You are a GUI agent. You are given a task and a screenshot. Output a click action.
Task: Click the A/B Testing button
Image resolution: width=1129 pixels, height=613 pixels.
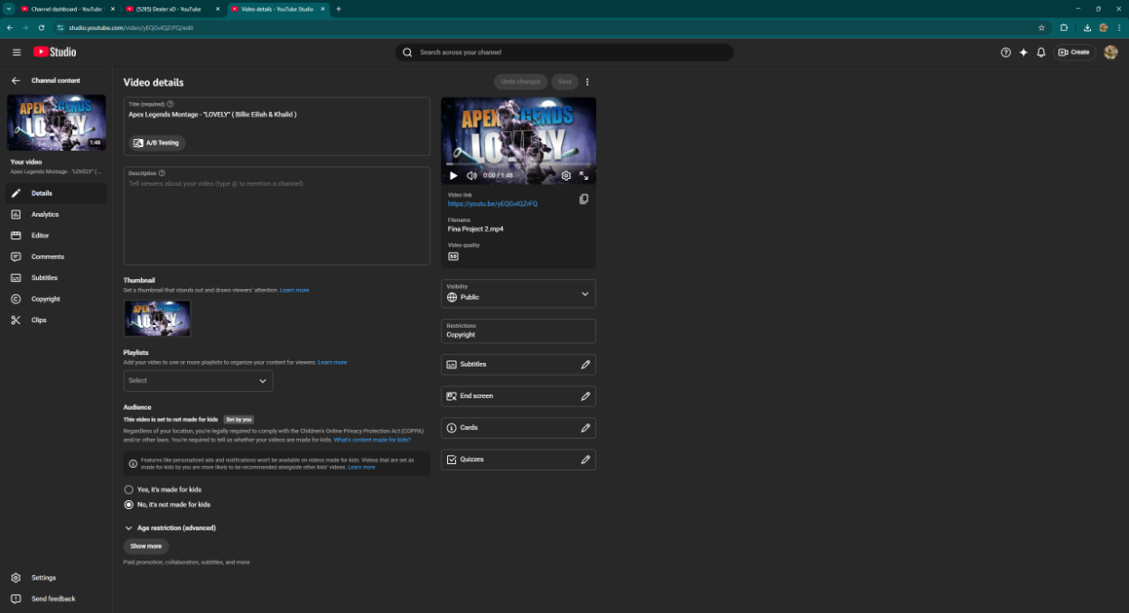[x=156, y=143]
